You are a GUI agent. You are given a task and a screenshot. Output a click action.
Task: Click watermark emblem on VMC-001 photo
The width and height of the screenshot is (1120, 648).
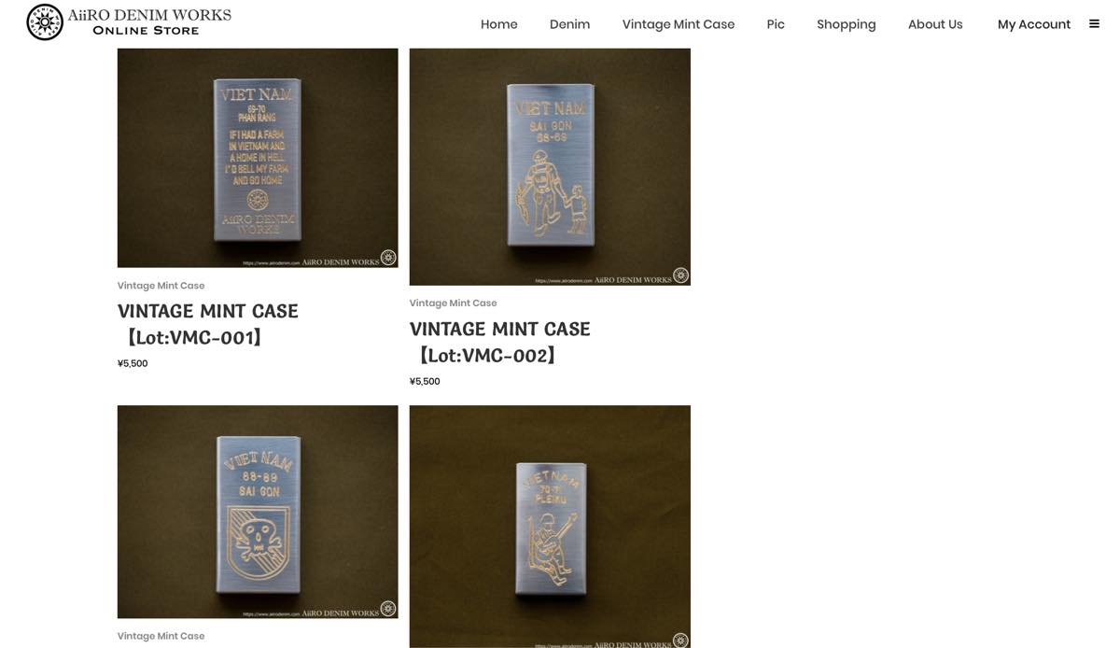coord(388,258)
